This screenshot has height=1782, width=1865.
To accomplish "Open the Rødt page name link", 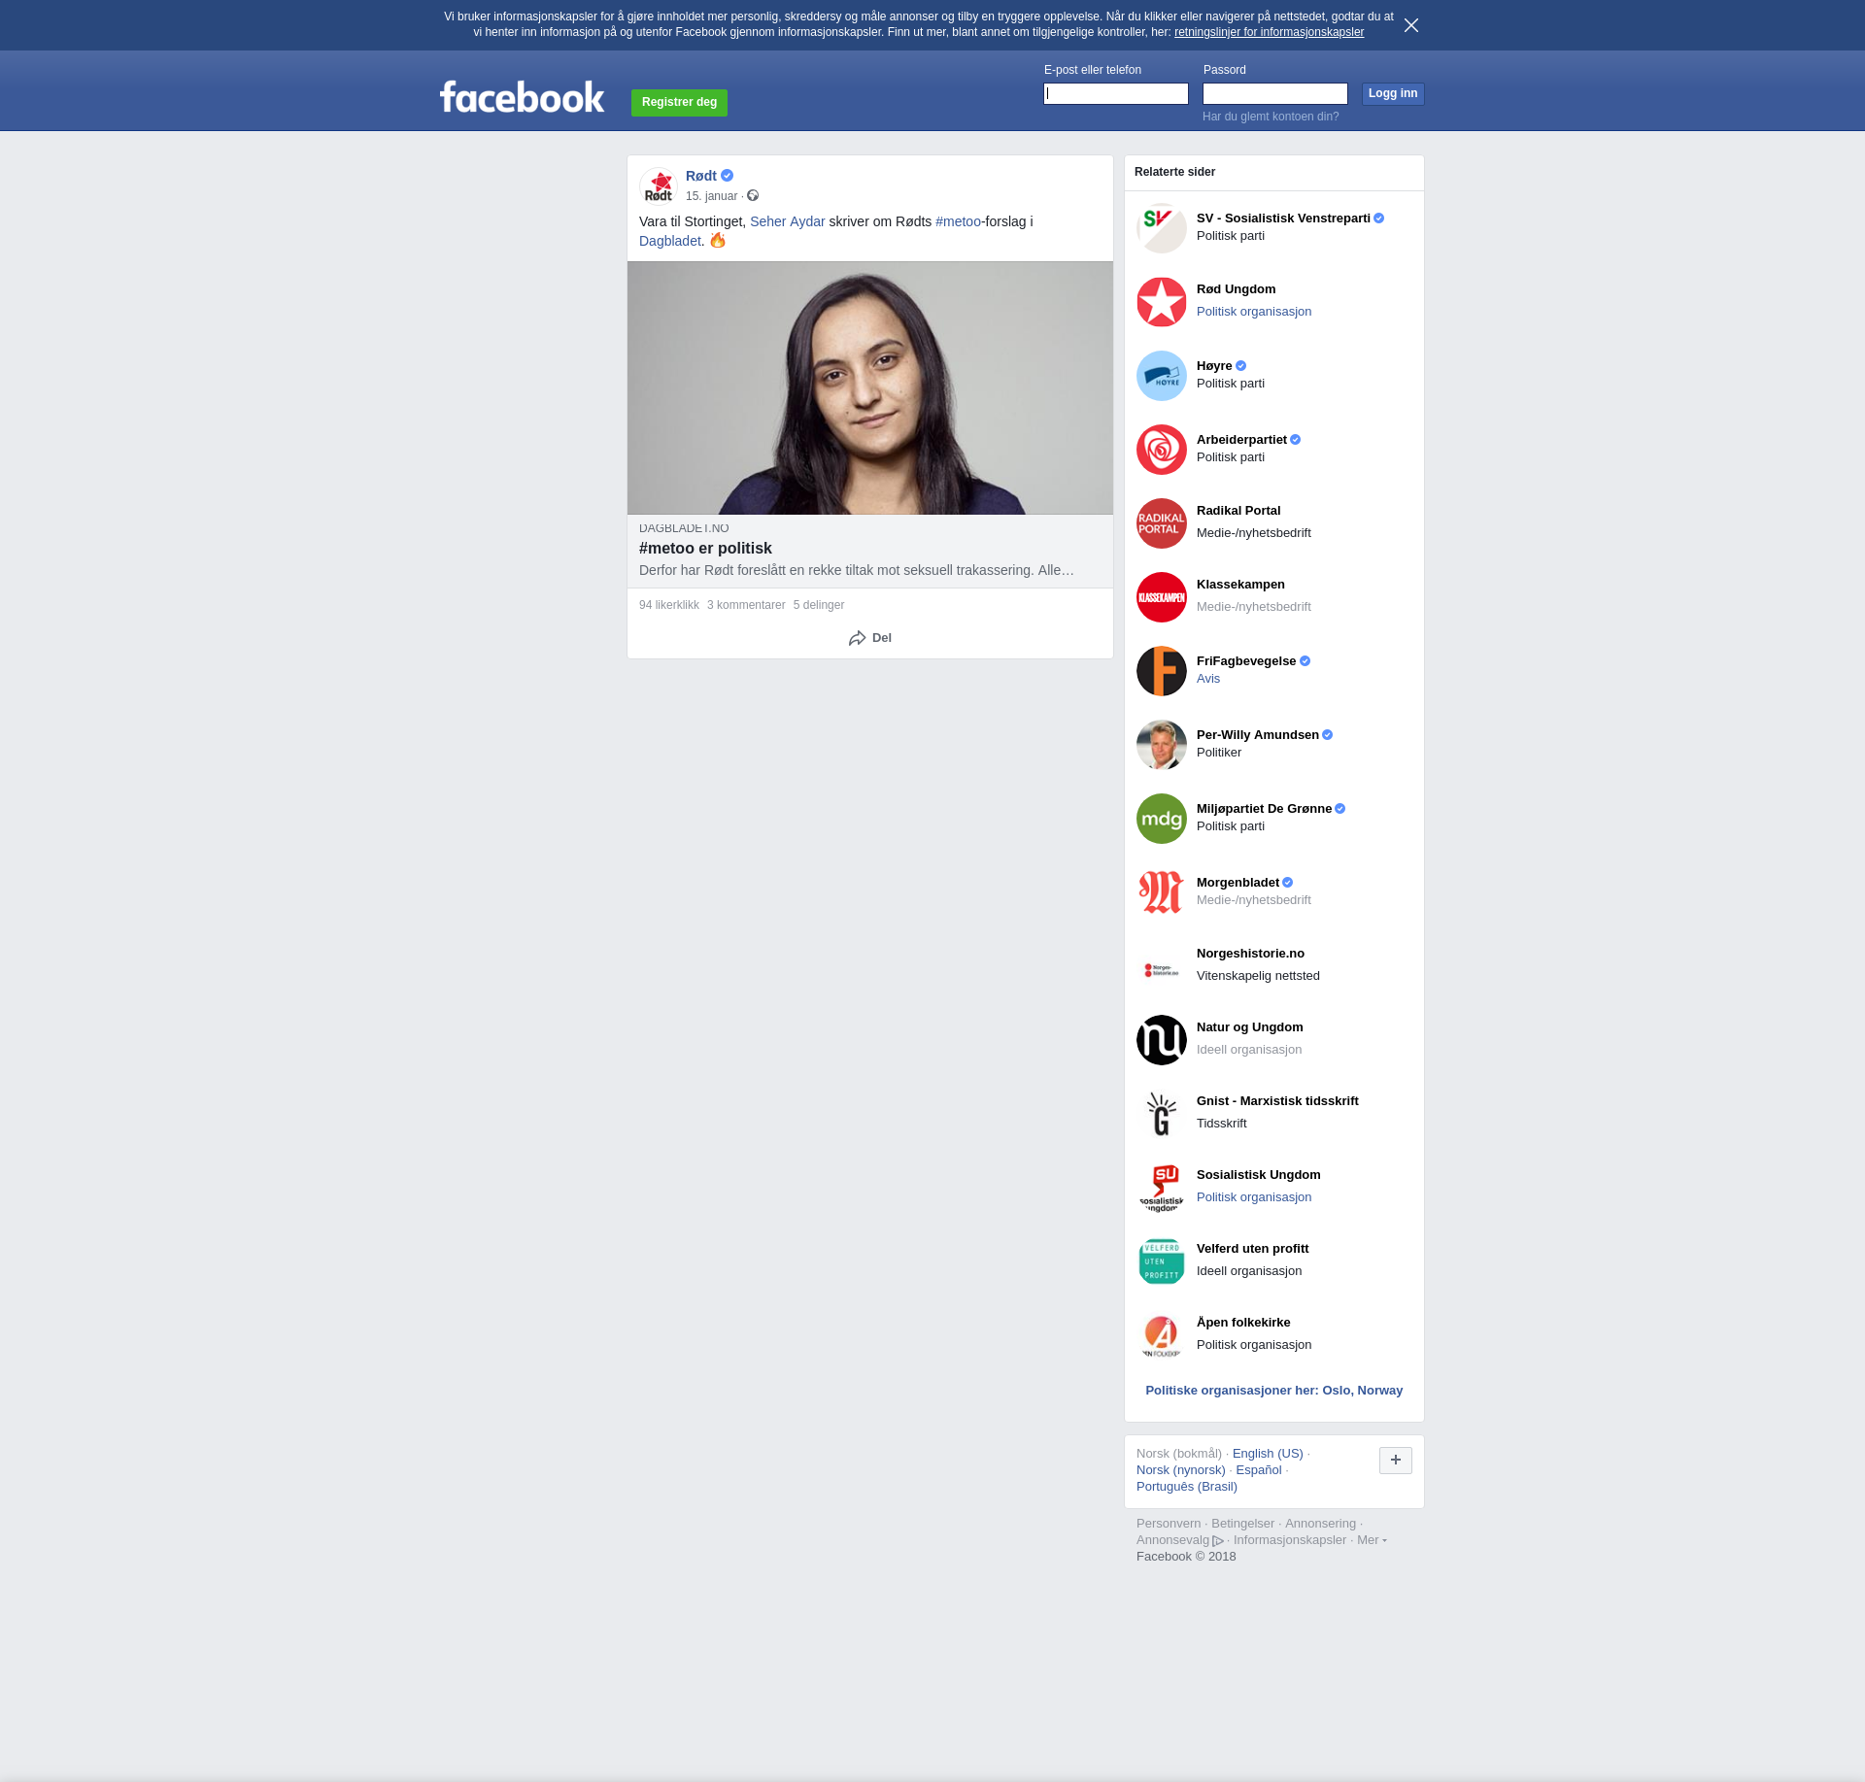I will 701,176.
